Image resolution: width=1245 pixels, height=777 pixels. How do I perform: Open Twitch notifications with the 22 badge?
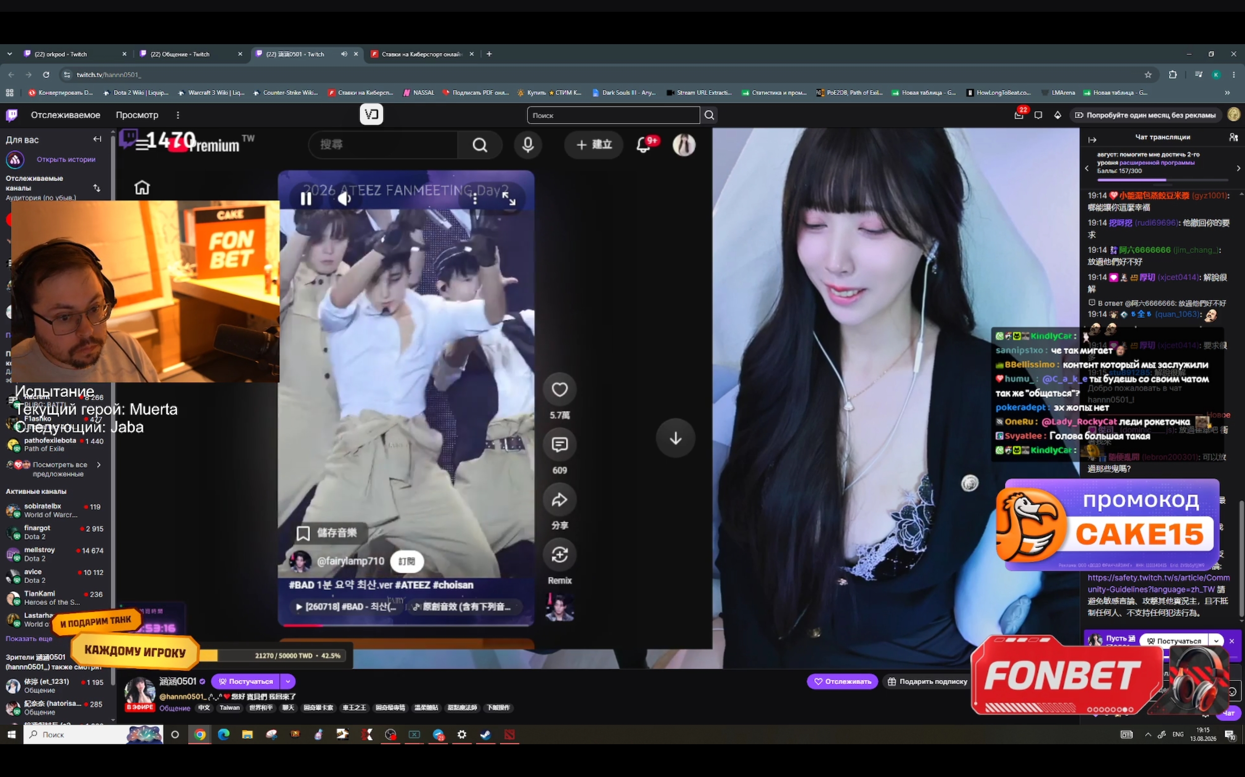click(1019, 115)
